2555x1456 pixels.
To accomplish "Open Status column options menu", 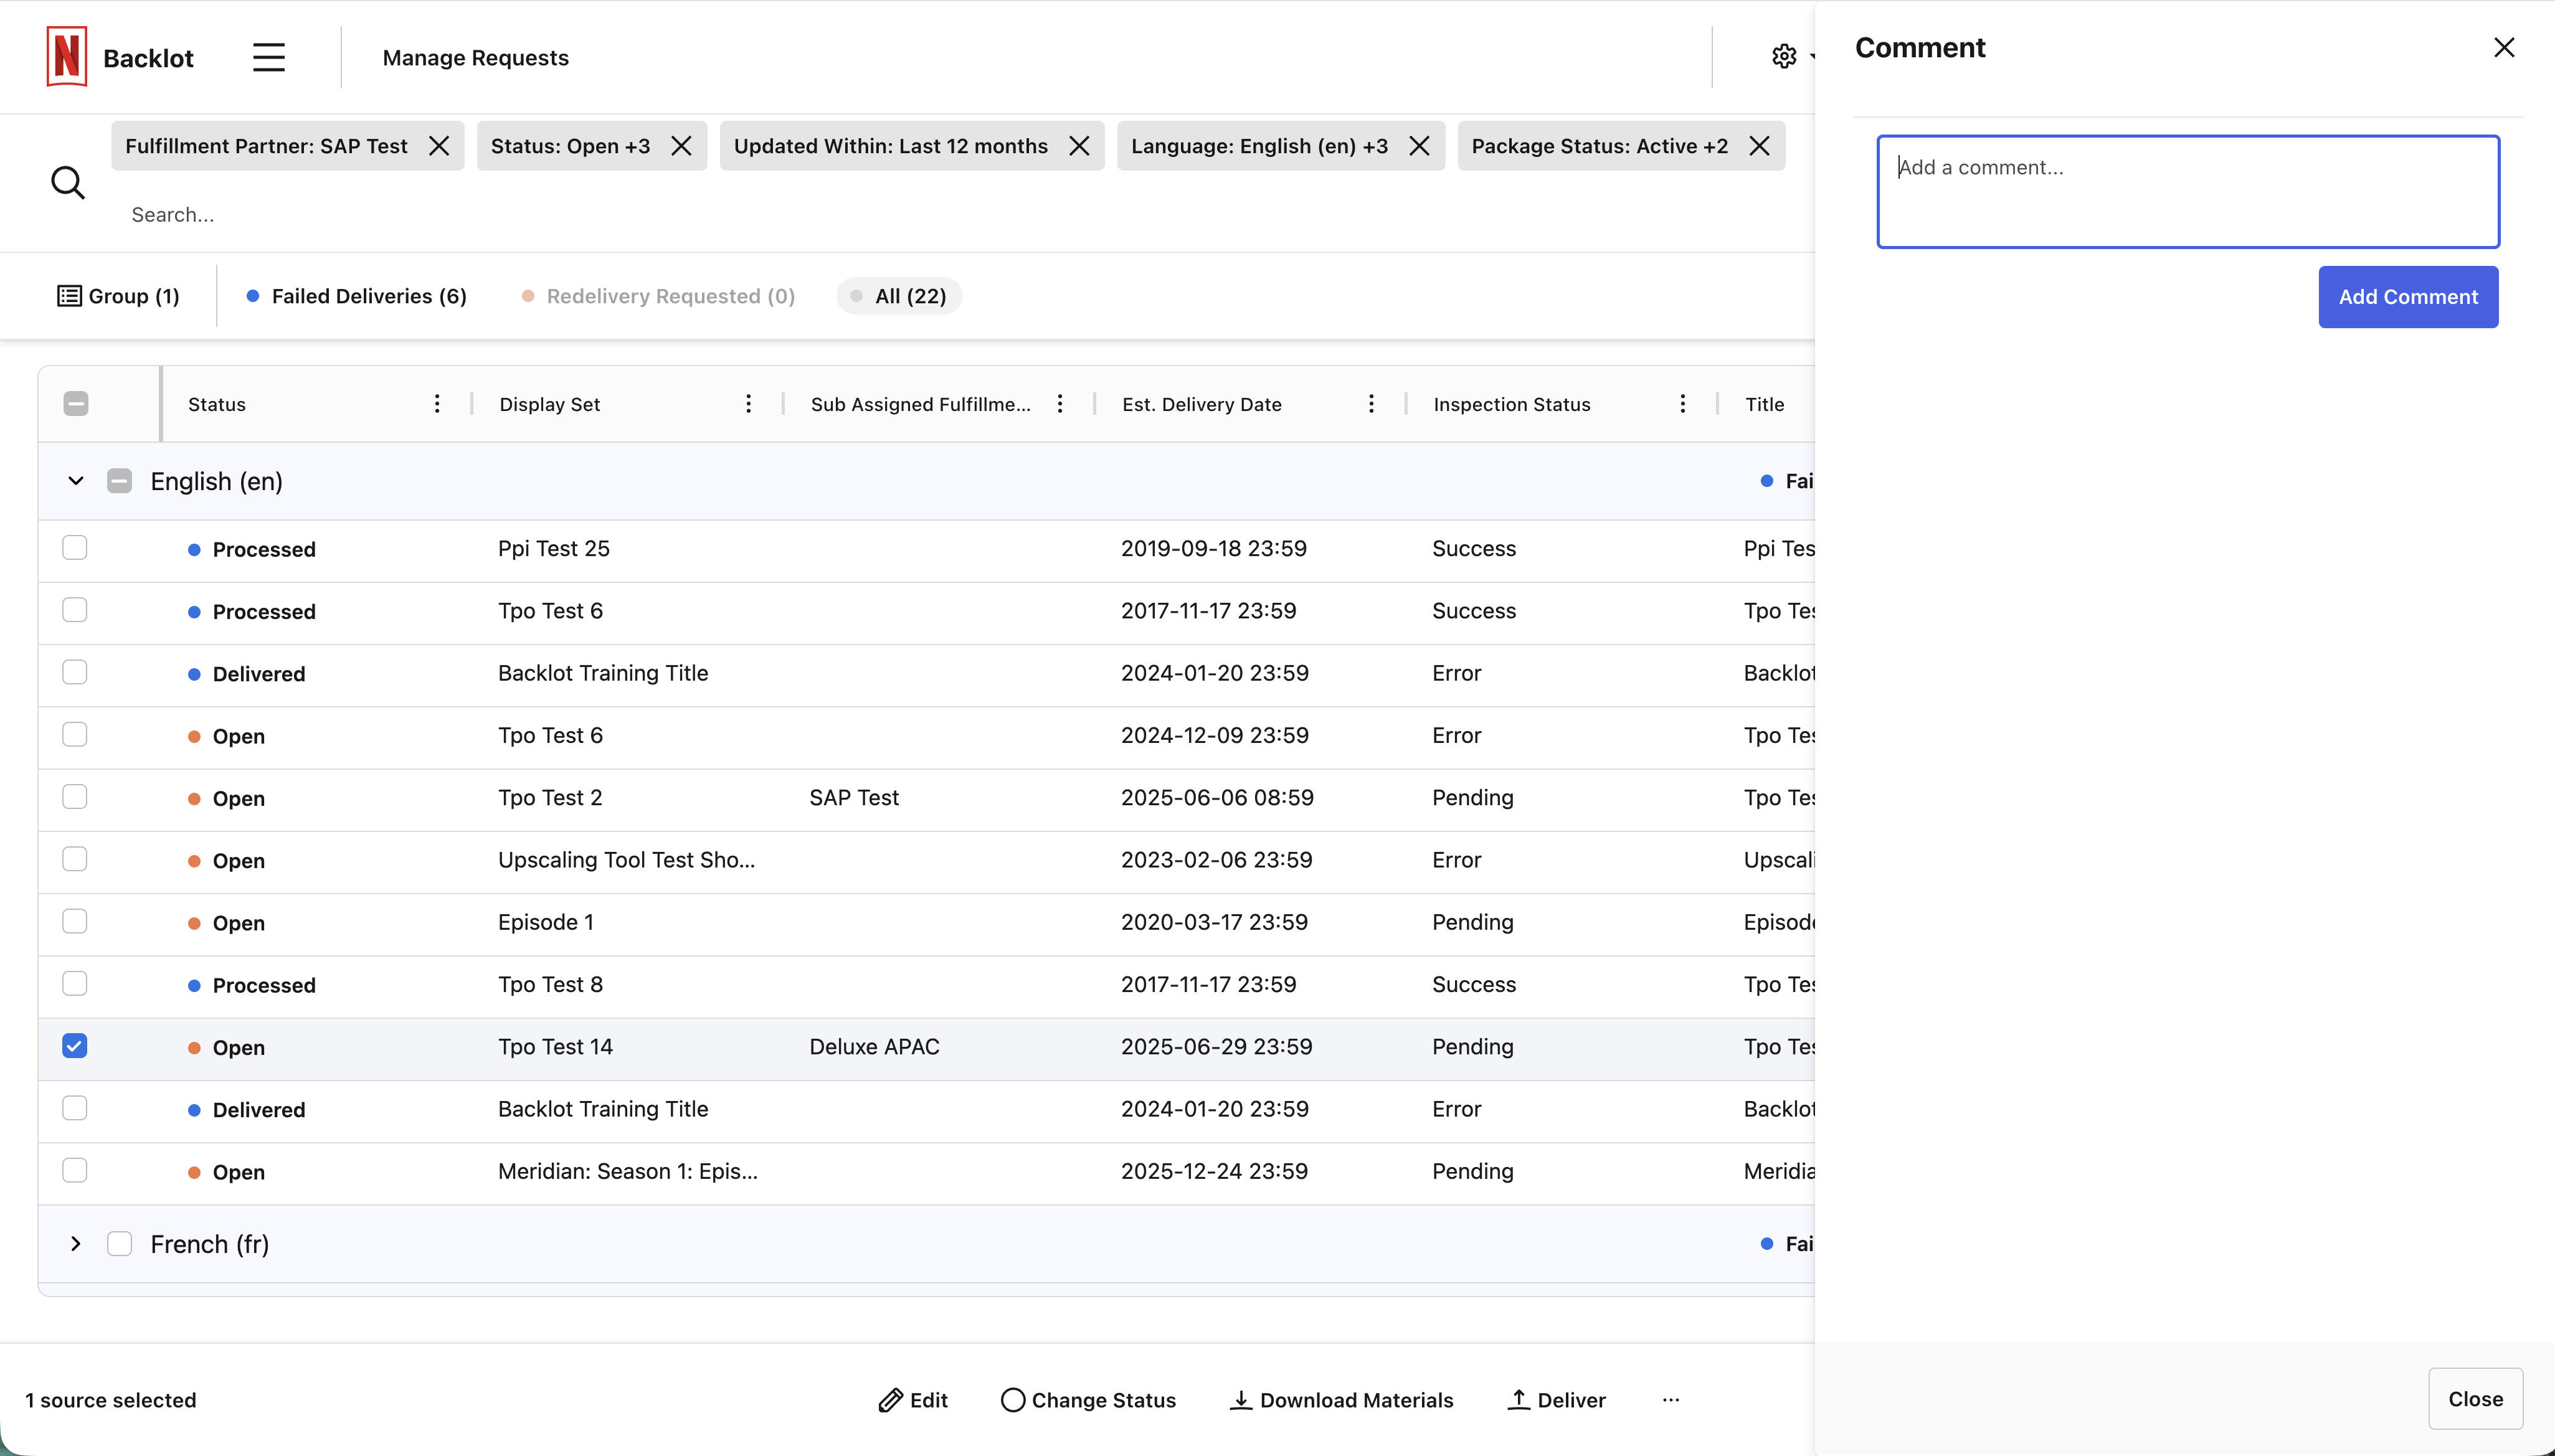I will pos(437,404).
